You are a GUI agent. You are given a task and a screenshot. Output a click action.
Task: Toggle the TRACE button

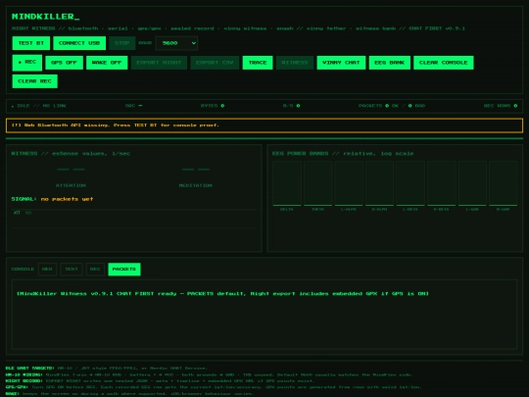pos(258,63)
